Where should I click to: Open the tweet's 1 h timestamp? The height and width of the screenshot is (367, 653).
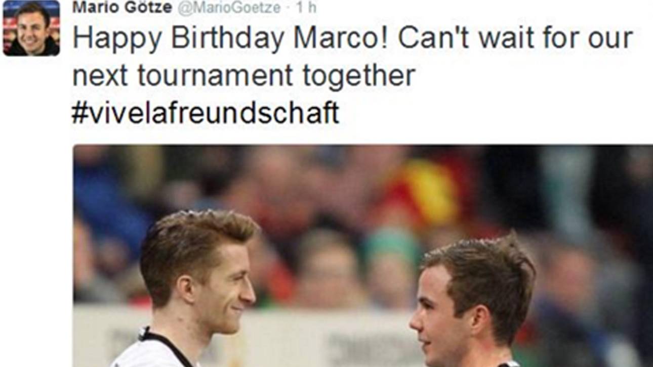pos(306,8)
